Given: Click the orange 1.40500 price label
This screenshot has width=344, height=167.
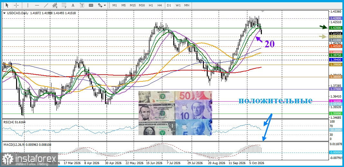Looking at the screenshot, I should 336,46.
